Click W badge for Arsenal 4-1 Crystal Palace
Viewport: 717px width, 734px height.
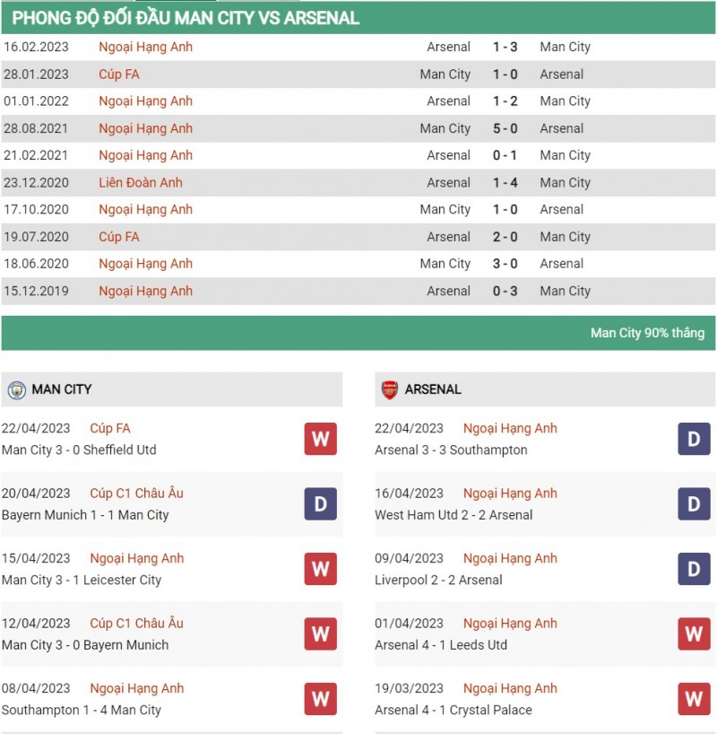point(694,699)
